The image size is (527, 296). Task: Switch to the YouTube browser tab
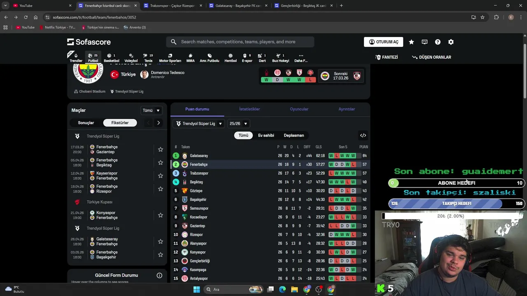[x=41, y=6]
